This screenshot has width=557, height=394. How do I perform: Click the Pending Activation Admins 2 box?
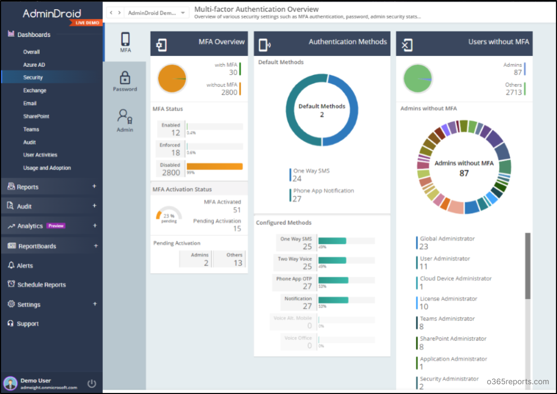point(196,259)
